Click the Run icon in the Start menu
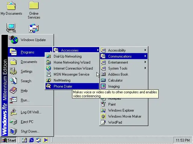The height and width of the screenshot is (144, 193). (13, 100)
